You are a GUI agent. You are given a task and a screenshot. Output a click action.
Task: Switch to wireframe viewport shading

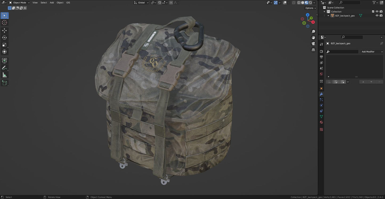tap(299, 3)
